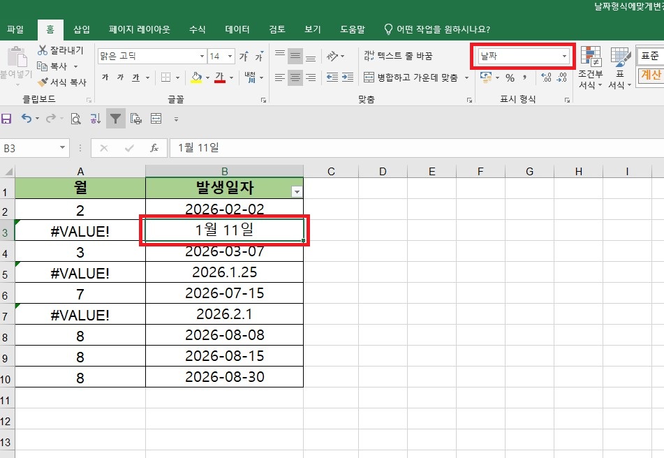The height and width of the screenshot is (458, 664).
Task: Click the Copy (복사) icon
Action: click(42, 66)
